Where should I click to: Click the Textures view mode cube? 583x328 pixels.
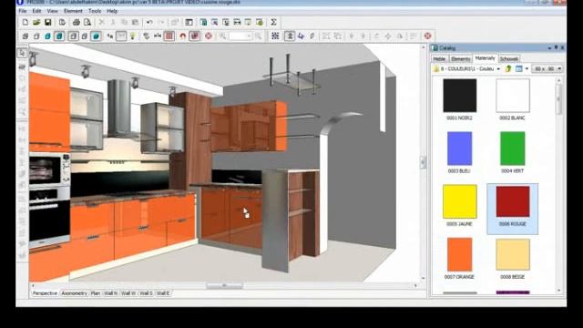click(x=59, y=36)
